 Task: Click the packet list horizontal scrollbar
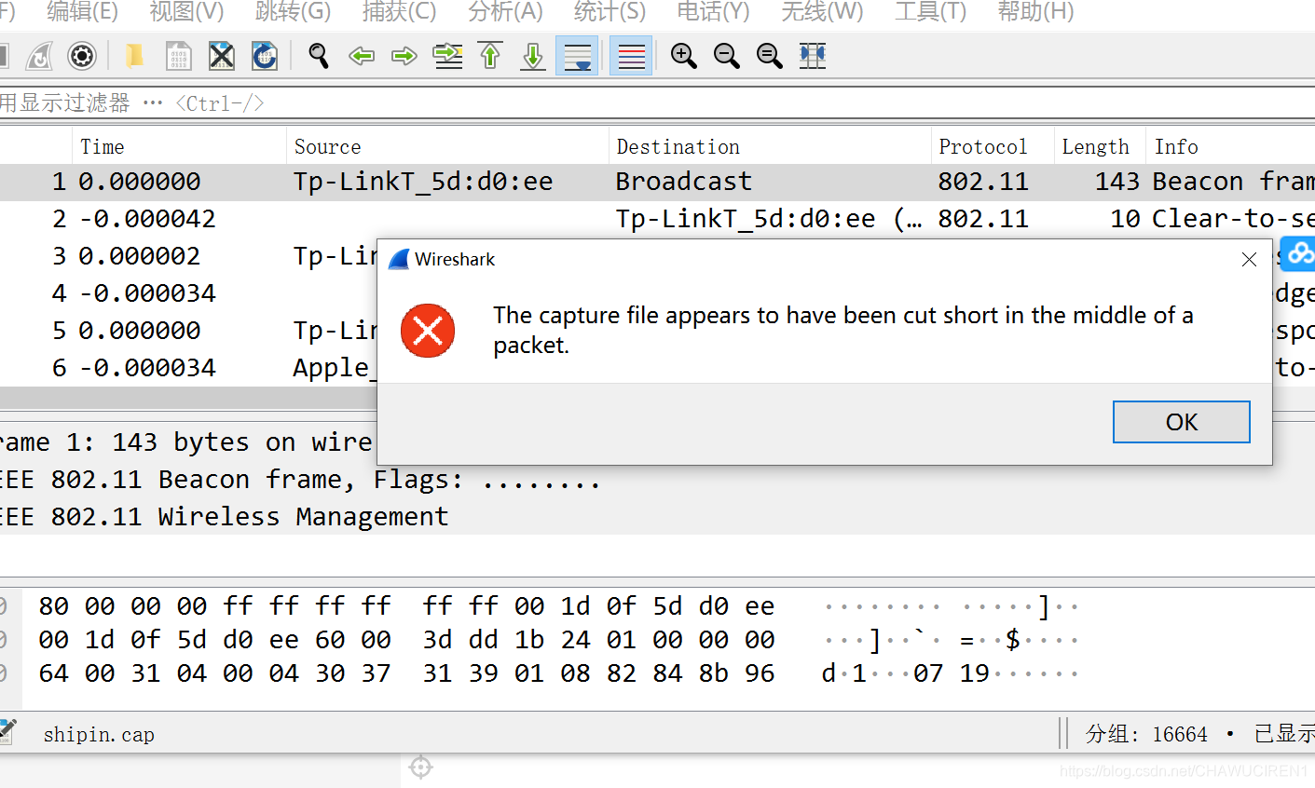tap(188, 398)
